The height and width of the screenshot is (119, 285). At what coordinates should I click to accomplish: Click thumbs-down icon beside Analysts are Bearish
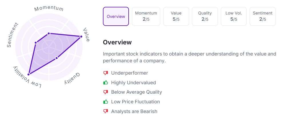(106, 111)
